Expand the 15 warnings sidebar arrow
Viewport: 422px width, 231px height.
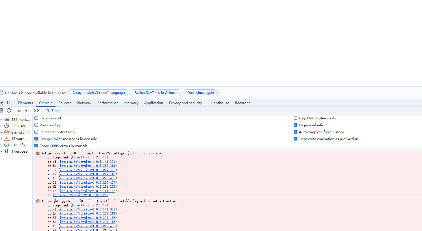click(x=1, y=139)
